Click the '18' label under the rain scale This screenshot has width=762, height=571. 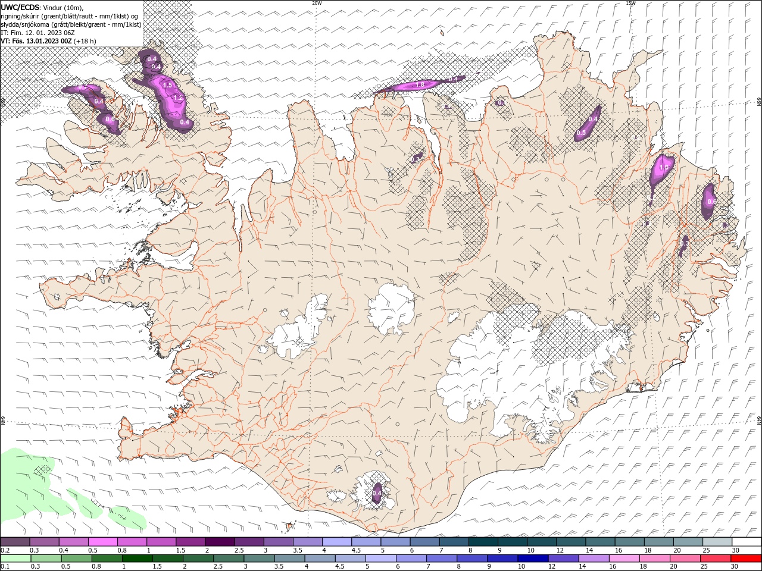click(644, 567)
